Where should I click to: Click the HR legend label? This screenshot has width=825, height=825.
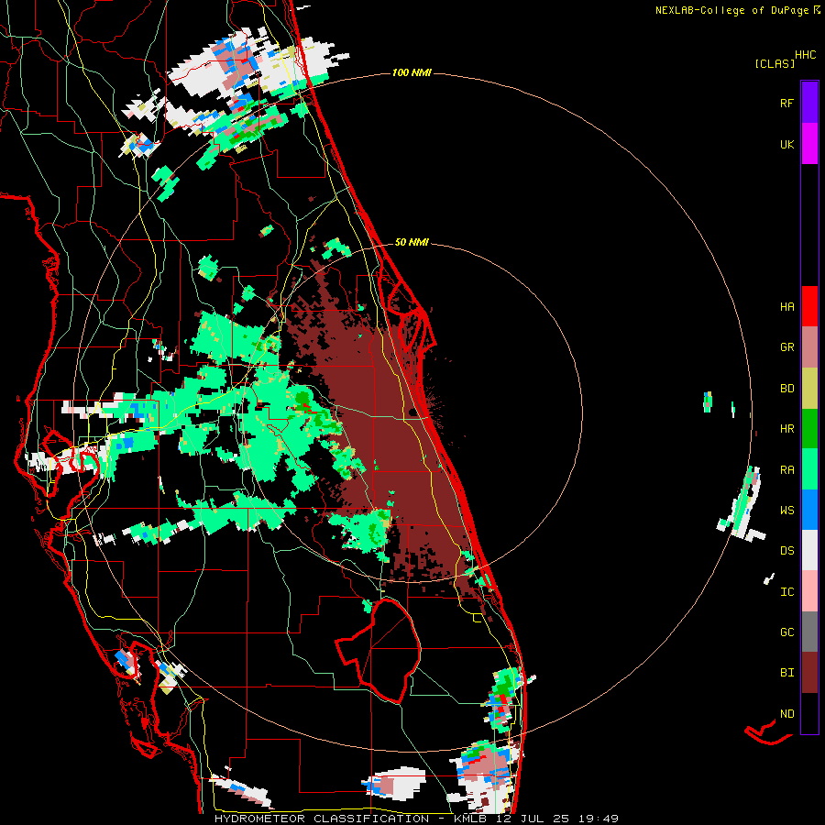coord(786,429)
